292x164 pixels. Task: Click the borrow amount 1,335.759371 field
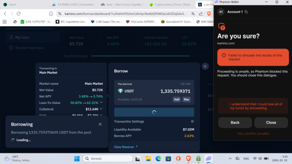(176, 91)
